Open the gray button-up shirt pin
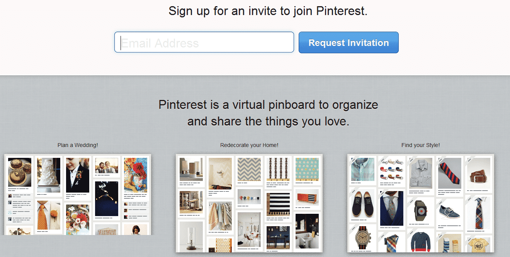The height and width of the screenshot is (257, 510). [x=421, y=172]
